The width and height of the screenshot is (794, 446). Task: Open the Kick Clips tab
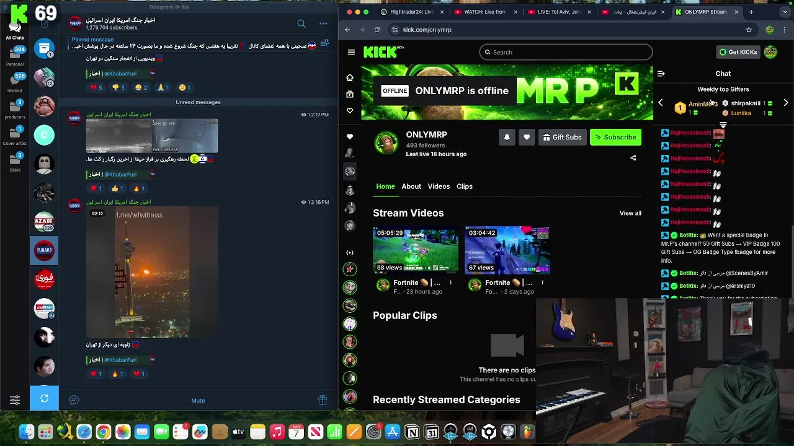pos(465,186)
